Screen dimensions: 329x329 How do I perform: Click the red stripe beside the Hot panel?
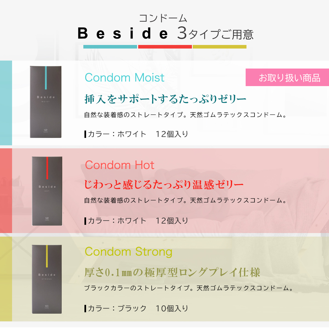click(6, 191)
